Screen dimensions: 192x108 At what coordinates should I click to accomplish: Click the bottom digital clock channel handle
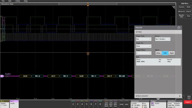pos(4,37)
